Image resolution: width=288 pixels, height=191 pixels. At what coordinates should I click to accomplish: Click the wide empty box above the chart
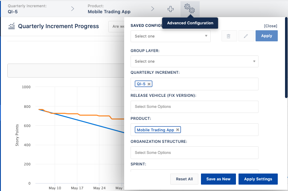point(66,71)
